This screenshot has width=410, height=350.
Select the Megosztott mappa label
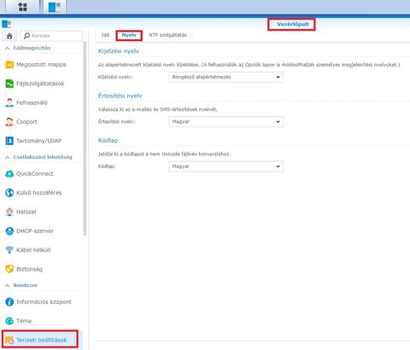pos(41,65)
